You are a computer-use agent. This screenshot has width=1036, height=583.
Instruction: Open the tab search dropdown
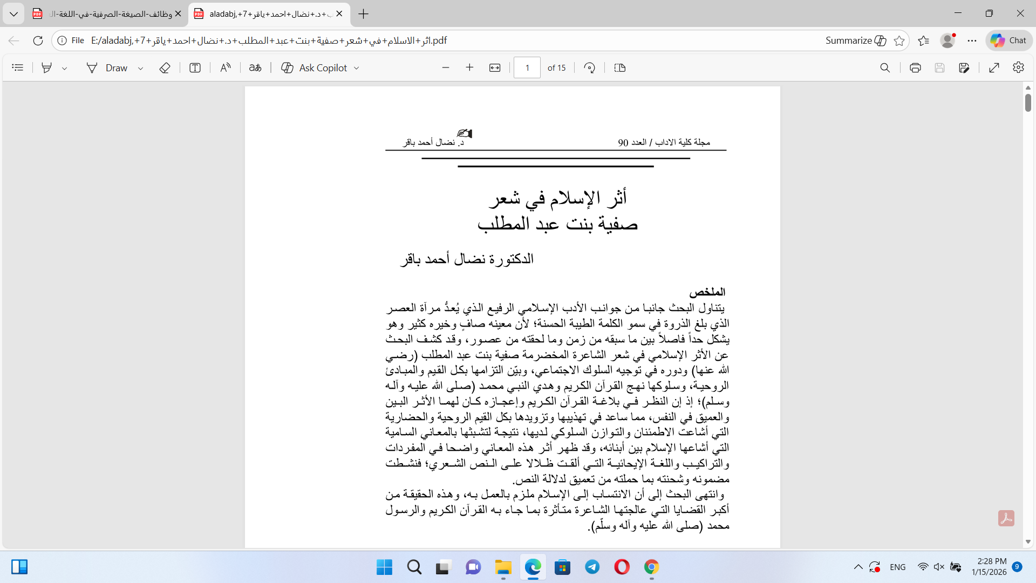(x=13, y=14)
